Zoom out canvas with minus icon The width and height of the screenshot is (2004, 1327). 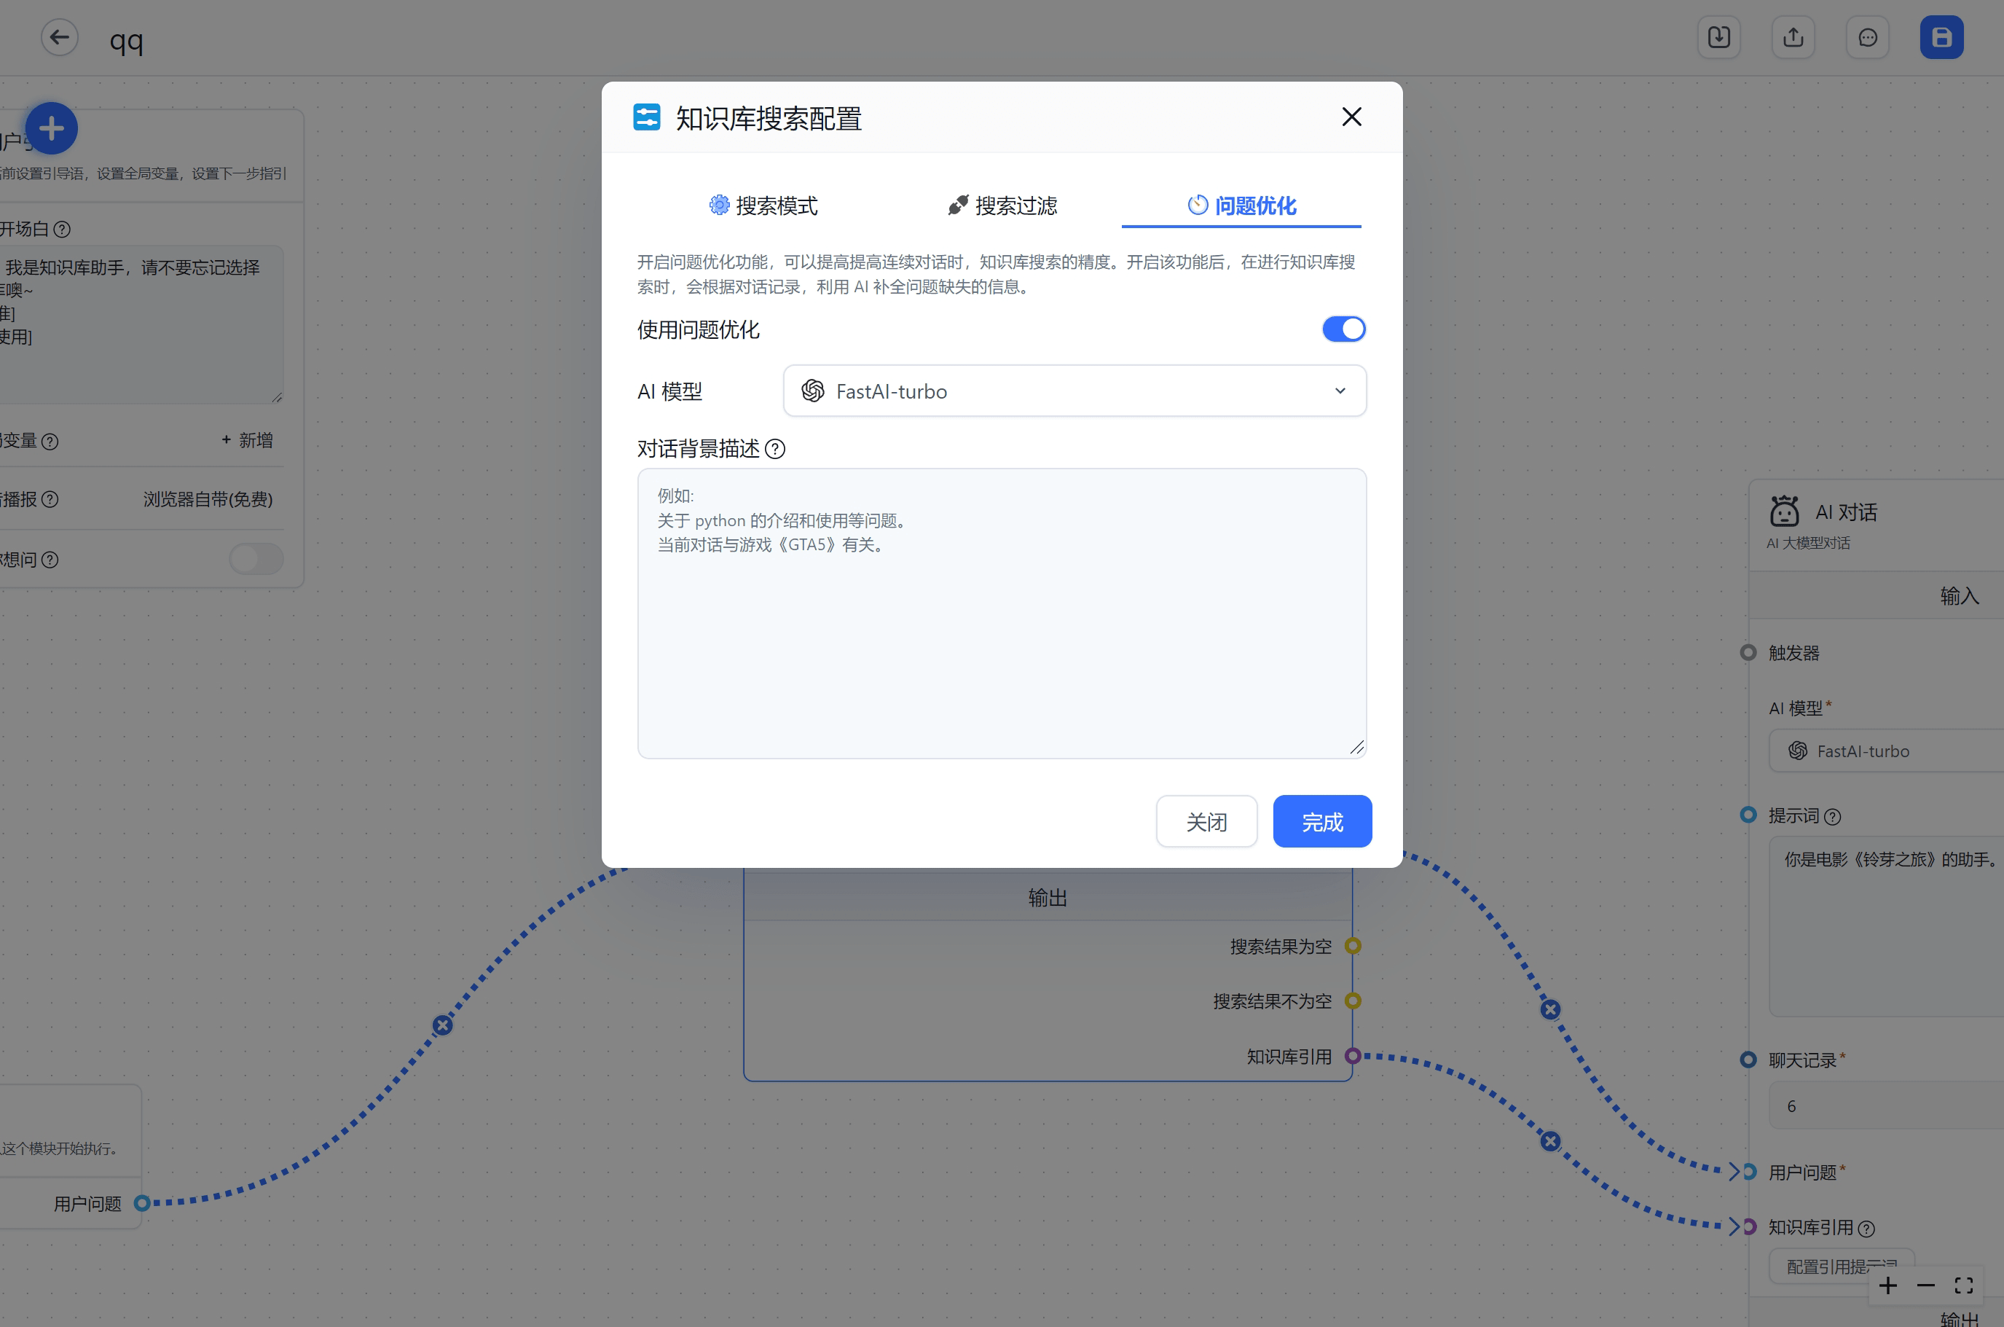1926,1285
